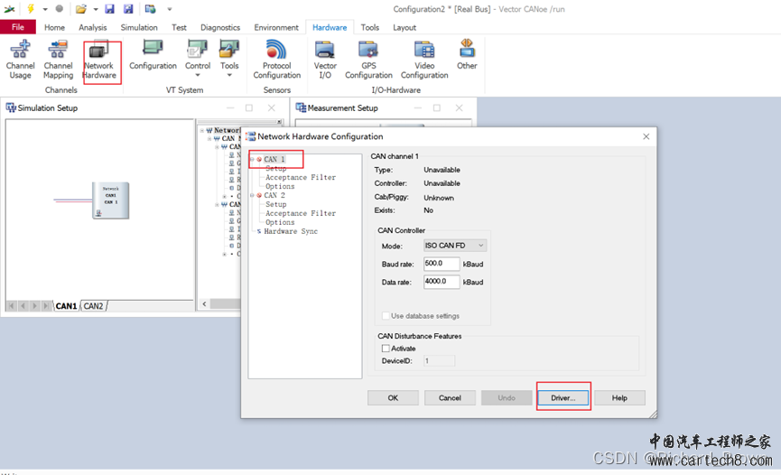Select the CAN2 tab in Simulation Setup
The height and width of the screenshot is (475, 781).
point(93,306)
